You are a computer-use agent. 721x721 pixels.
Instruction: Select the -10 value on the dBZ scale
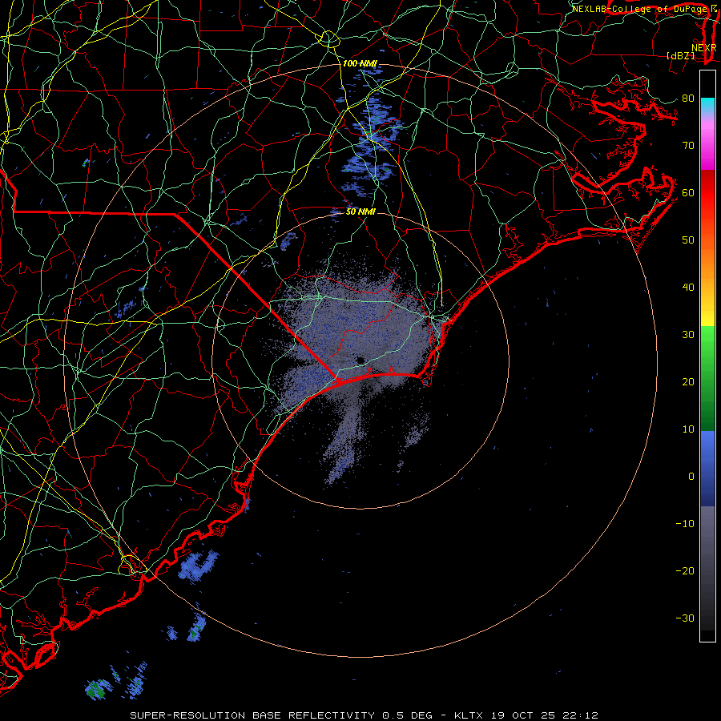click(x=685, y=523)
